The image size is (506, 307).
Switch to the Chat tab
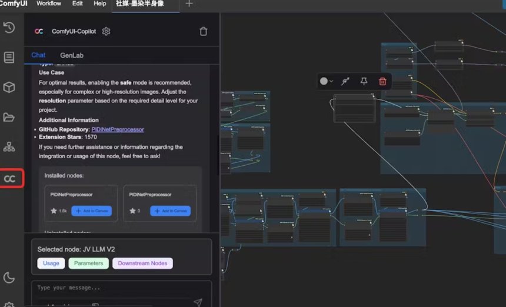coord(38,55)
